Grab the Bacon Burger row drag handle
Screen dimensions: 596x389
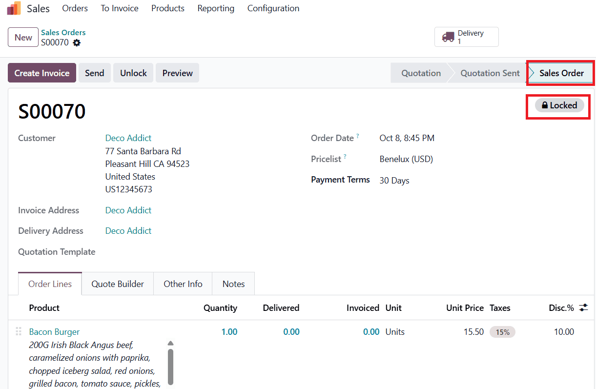click(x=19, y=332)
